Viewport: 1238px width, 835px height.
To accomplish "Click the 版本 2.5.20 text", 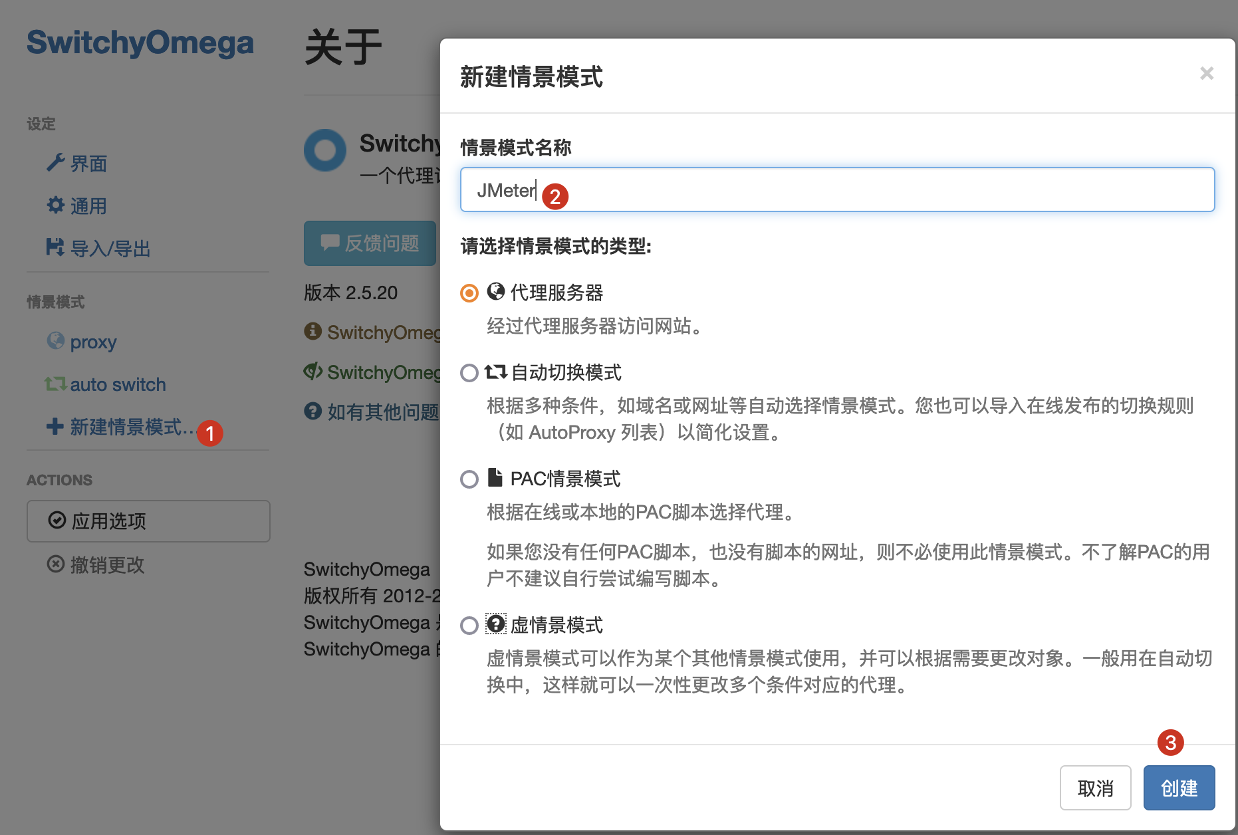I will (351, 293).
